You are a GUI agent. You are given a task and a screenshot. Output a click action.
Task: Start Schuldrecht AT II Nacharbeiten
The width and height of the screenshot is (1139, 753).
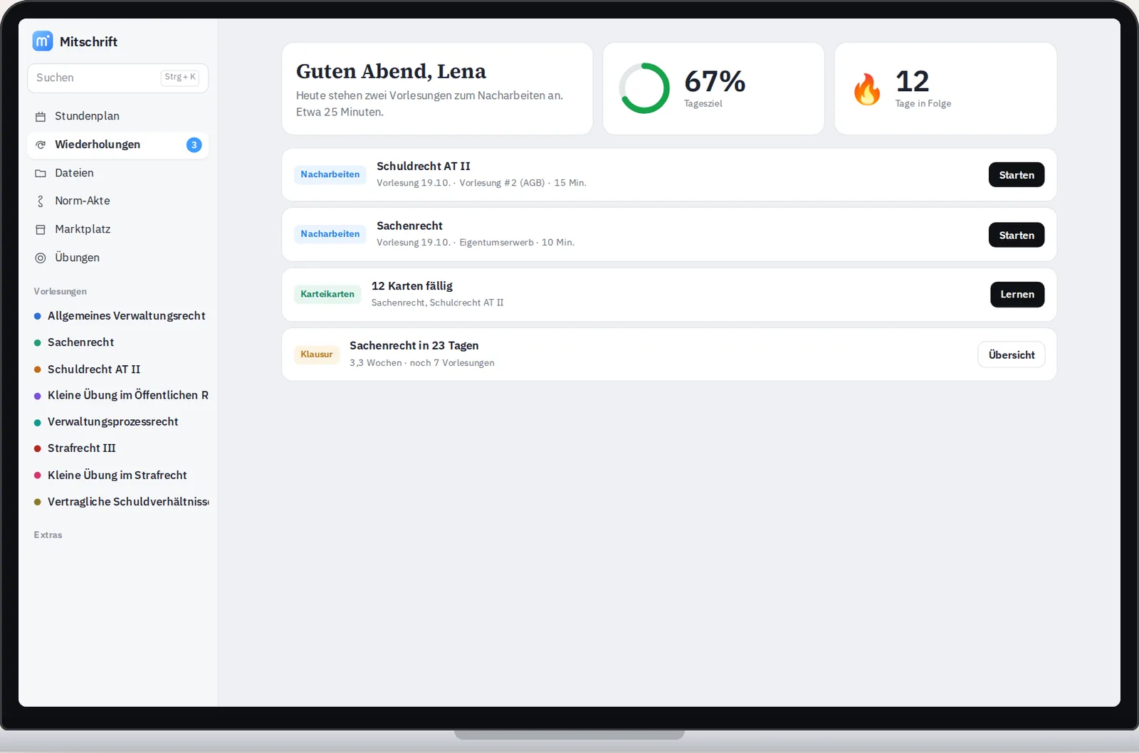click(1016, 175)
